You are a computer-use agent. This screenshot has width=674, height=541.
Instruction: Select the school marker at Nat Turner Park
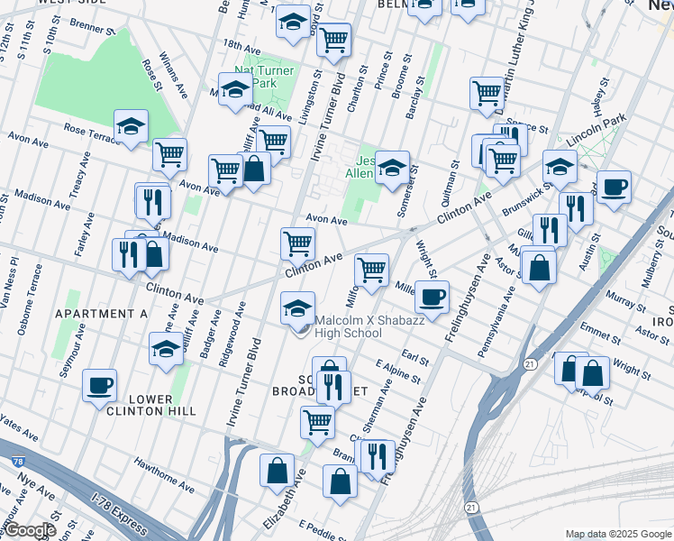235,90
